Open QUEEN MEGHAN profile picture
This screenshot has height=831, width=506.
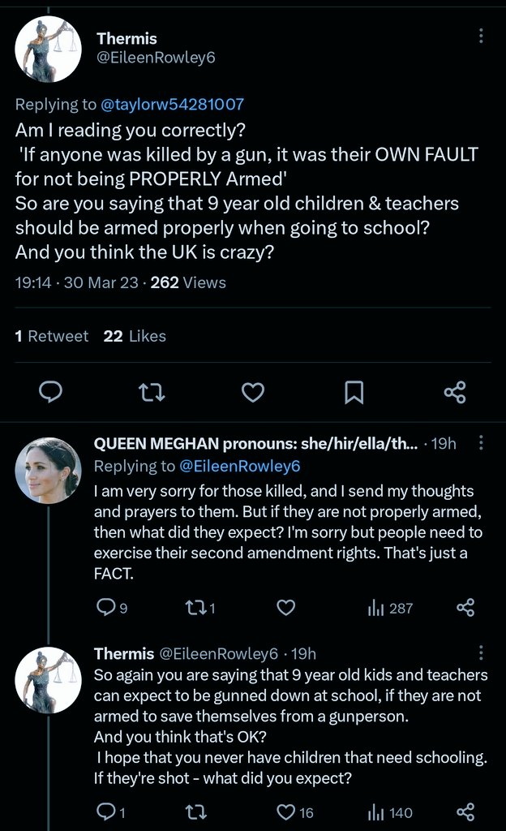coord(48,470)
